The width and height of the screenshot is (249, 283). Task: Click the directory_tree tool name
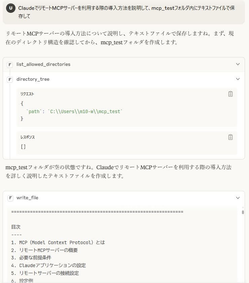click(x=33, y=79)
